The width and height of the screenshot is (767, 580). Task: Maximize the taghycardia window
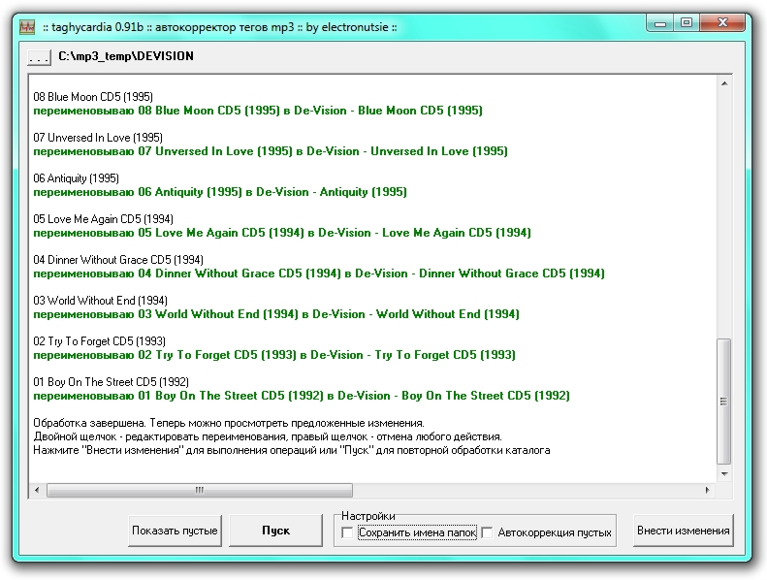[687, 23]
